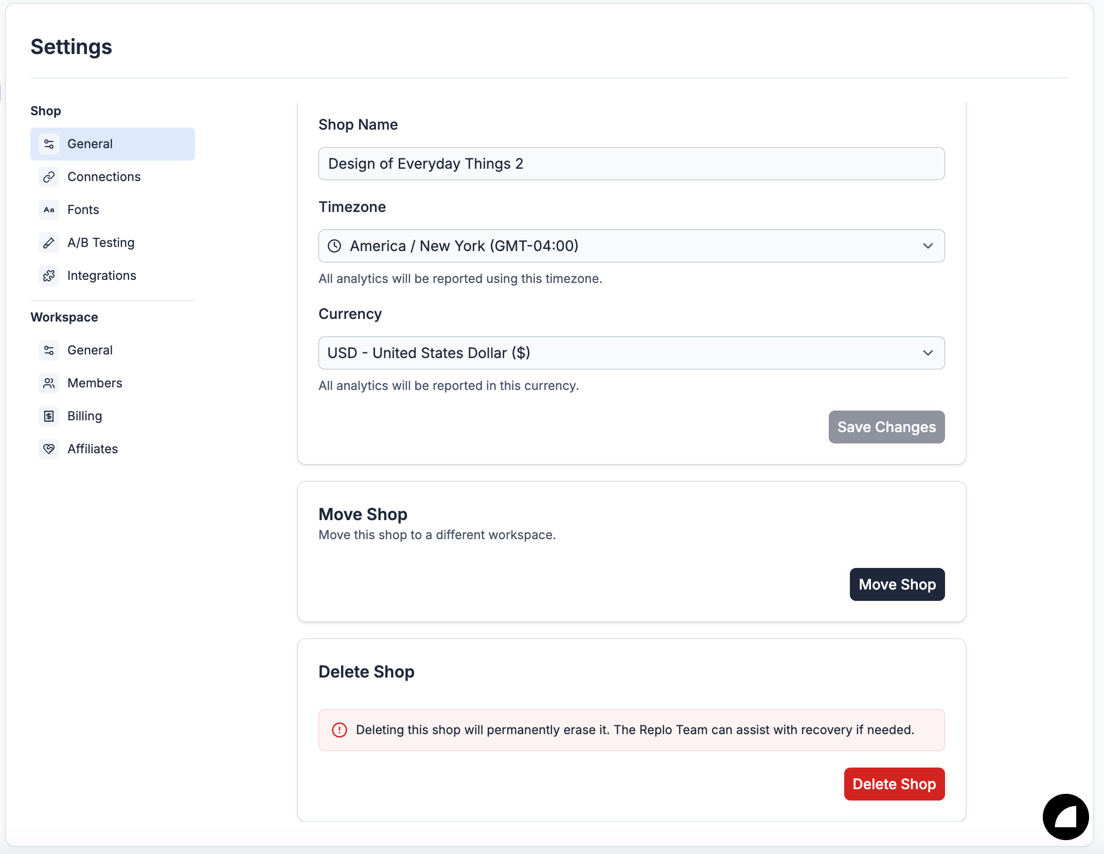Click the Fonts Aa icon
Image resolution: width=1104 pixels, height=854 pixels.
tap(49, 210)
